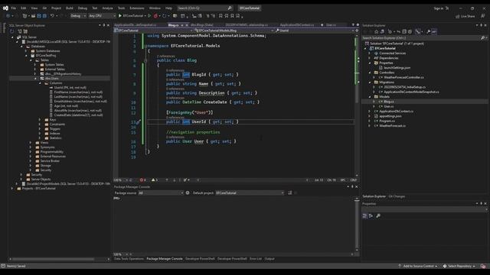The height and width of the screenshot is (275, 490).
Task: Switch to the Error List tab
Action: 256,259
